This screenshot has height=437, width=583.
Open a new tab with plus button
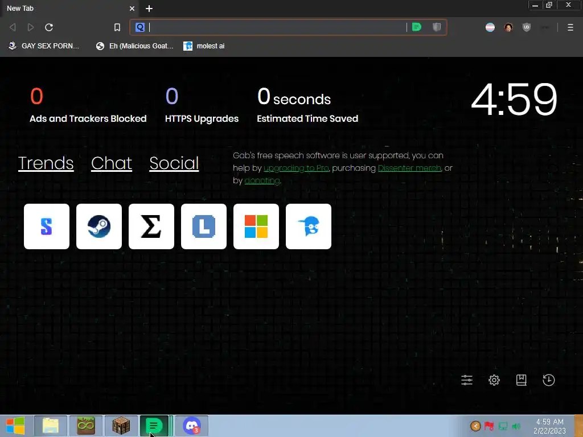[x=149, y=8]
